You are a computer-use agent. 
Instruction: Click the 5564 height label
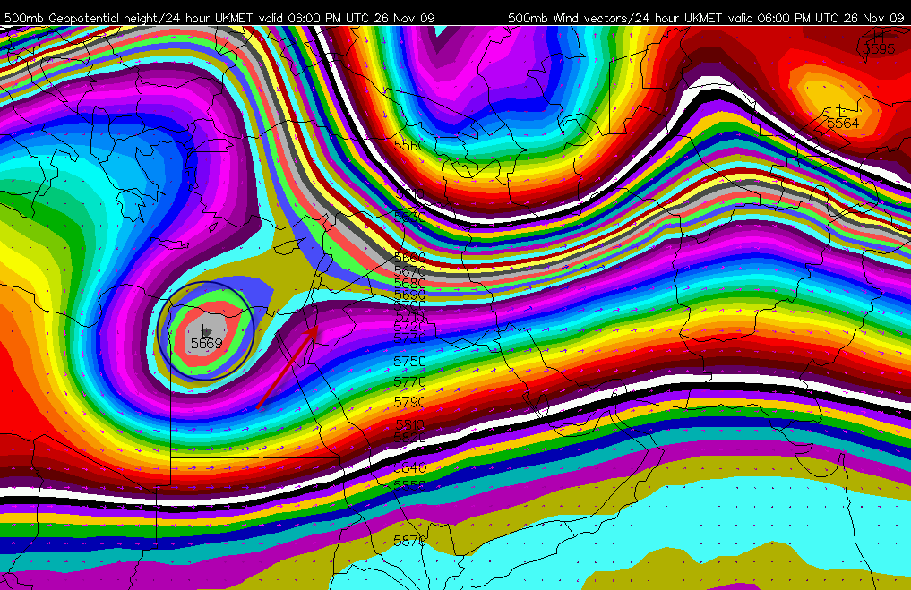(842, 123)
